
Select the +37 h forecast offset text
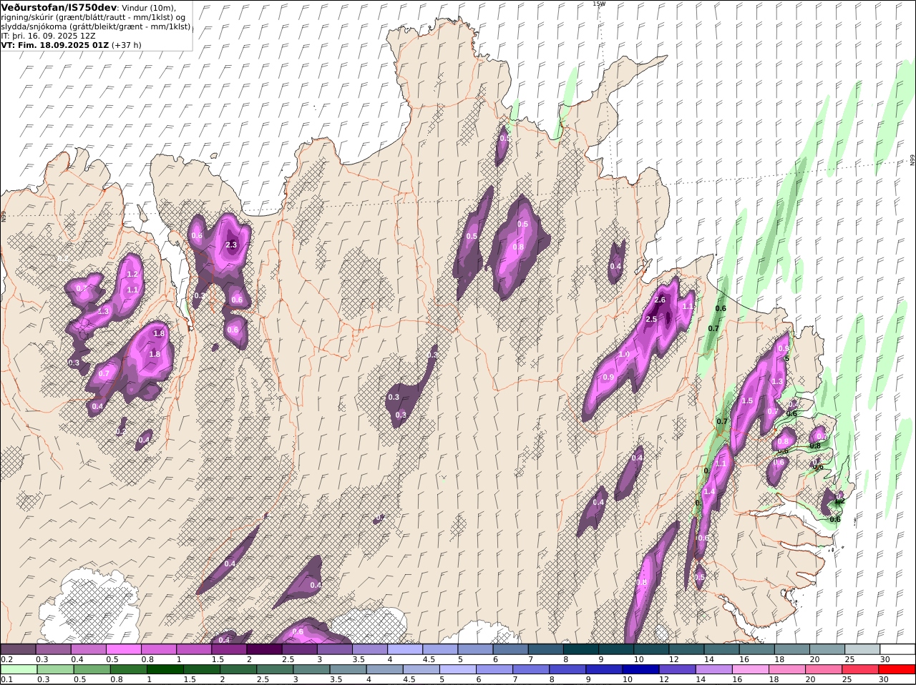click(x=127, y=45)
